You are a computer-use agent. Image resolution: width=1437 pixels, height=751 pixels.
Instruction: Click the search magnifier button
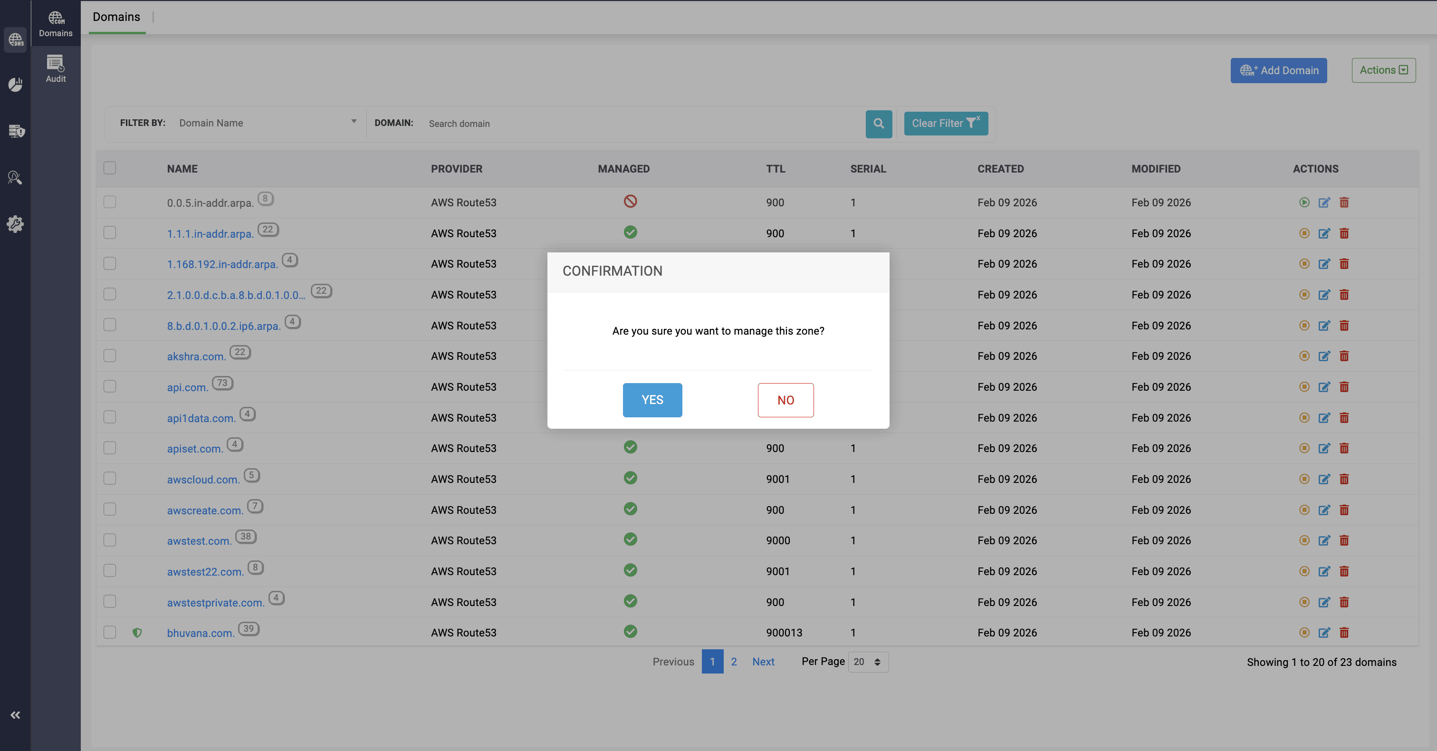(x=878, y=123)
